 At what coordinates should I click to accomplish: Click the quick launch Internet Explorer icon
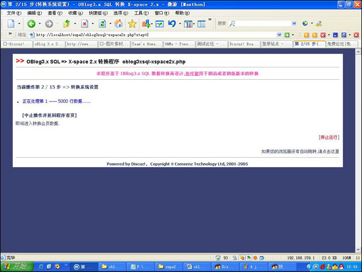(x=41, y=266)
